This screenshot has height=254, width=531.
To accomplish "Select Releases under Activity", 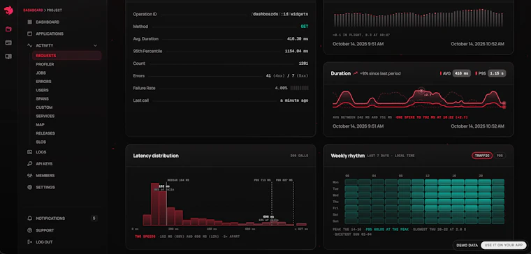I will click(x=45, y=133).
